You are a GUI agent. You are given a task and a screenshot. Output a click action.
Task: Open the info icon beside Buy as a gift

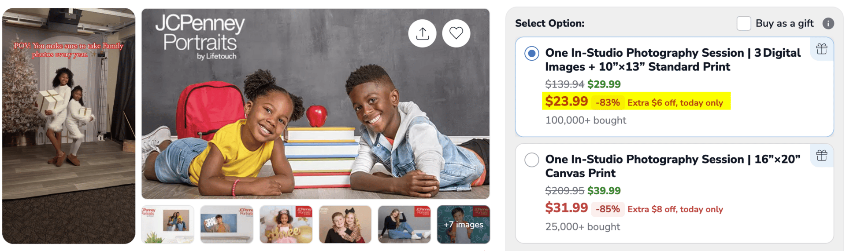point(828,23)
